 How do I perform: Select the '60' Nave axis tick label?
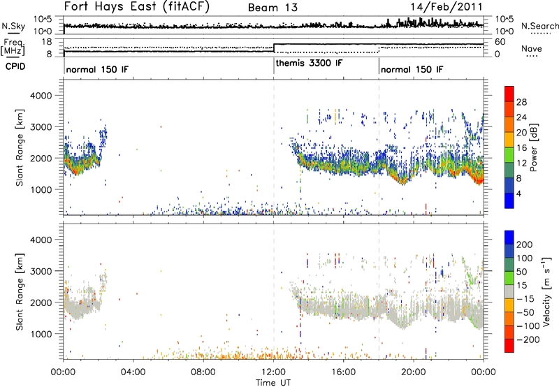[500, 42]
